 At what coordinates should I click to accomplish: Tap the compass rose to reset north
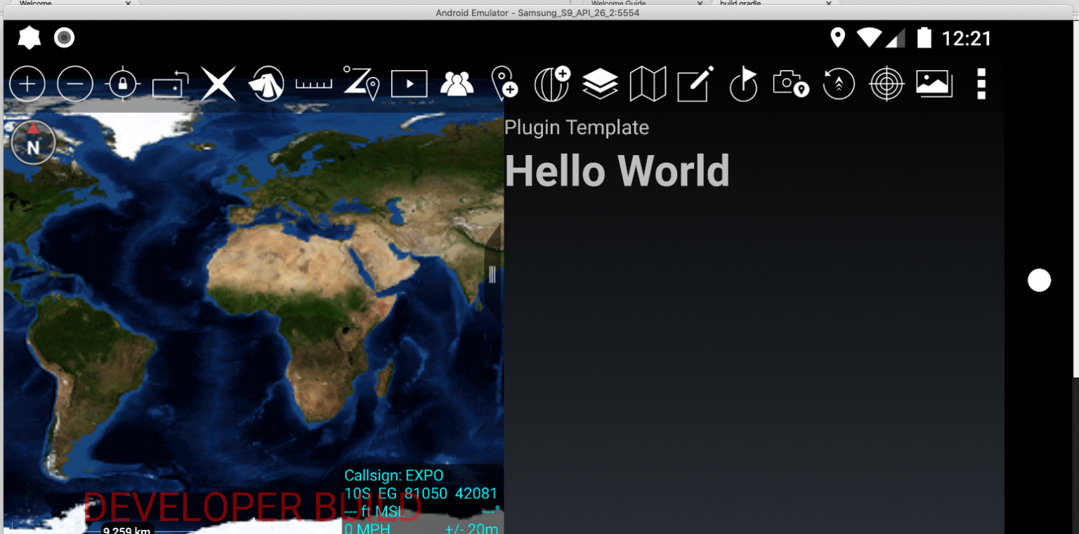point(32,142)
